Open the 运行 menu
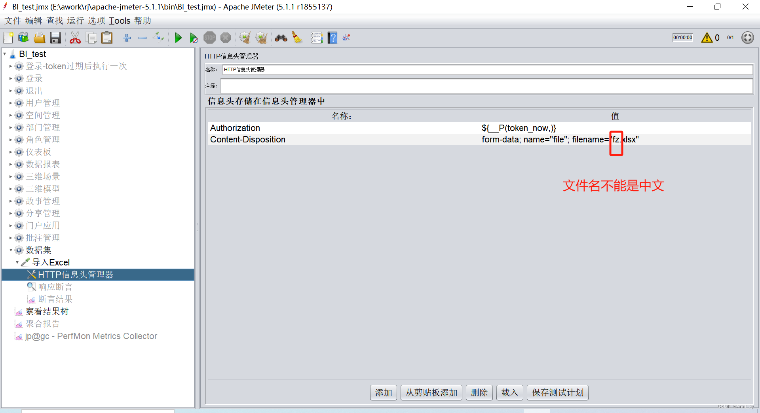The height and width of the screenshot is (413, 760). point(75,21)
